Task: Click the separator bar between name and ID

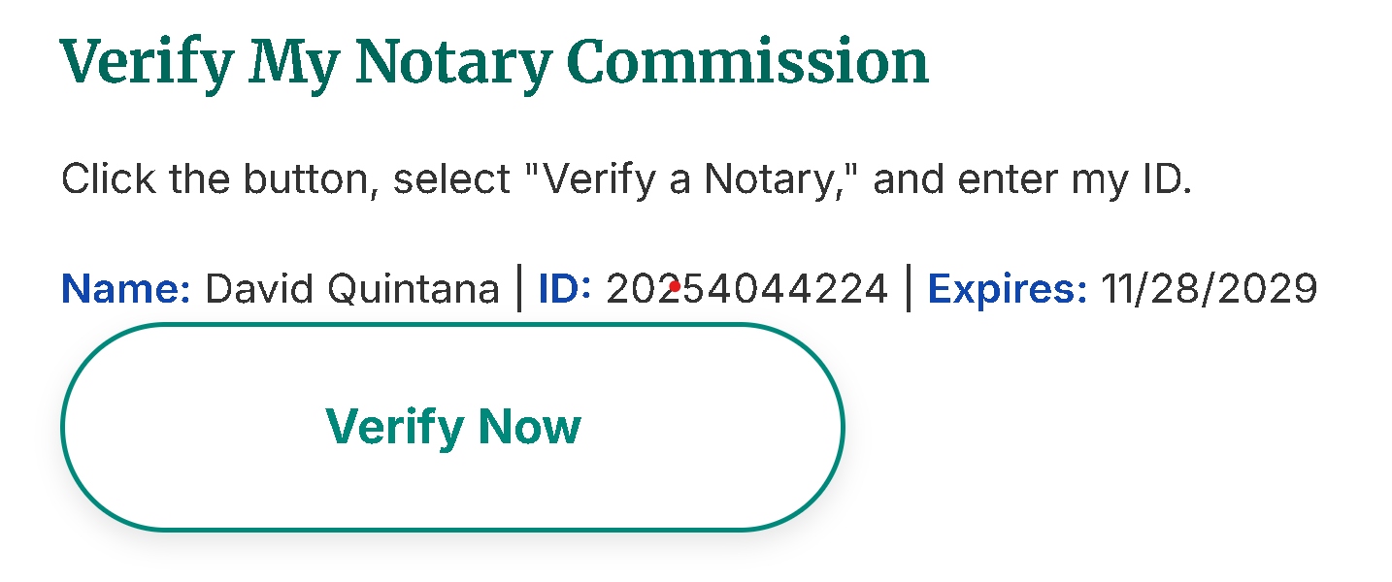Action: pos(517,288)
